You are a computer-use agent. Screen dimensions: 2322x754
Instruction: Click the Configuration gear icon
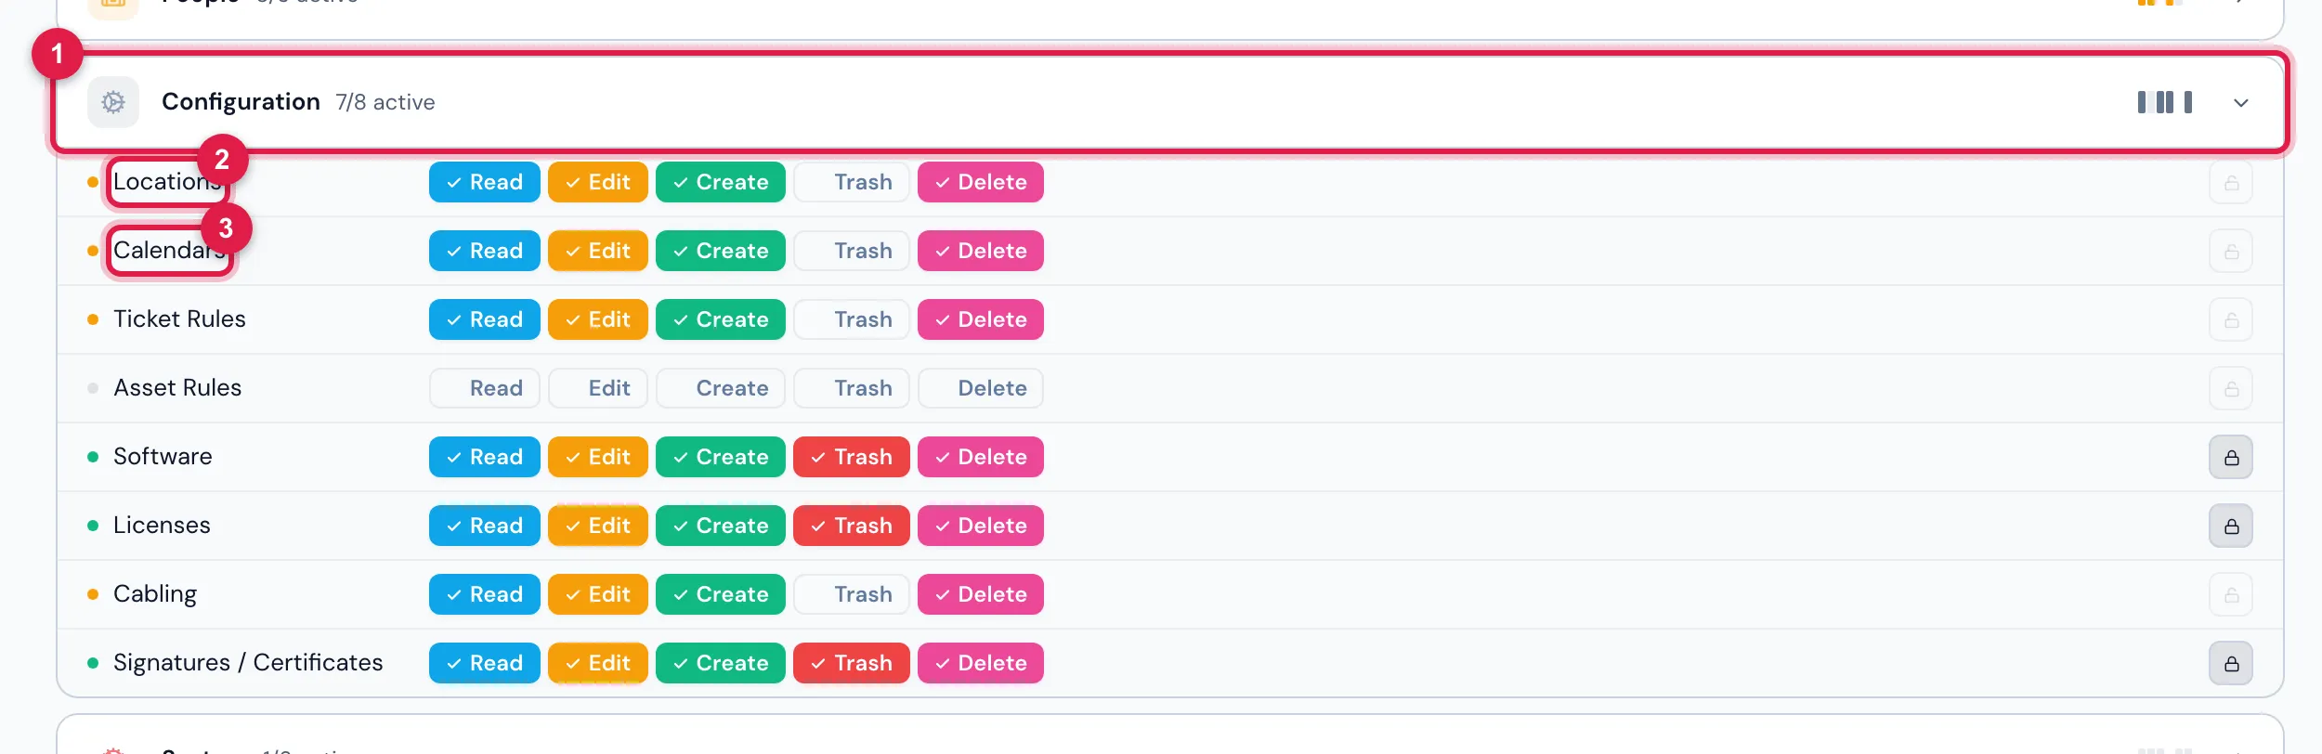click(x=113, y=102)
